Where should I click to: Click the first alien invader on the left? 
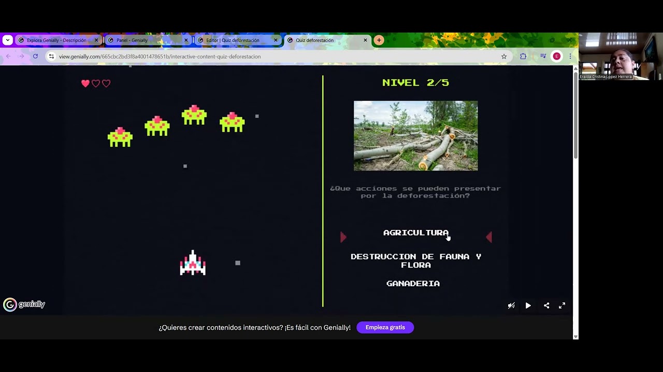tap(120, 137)
